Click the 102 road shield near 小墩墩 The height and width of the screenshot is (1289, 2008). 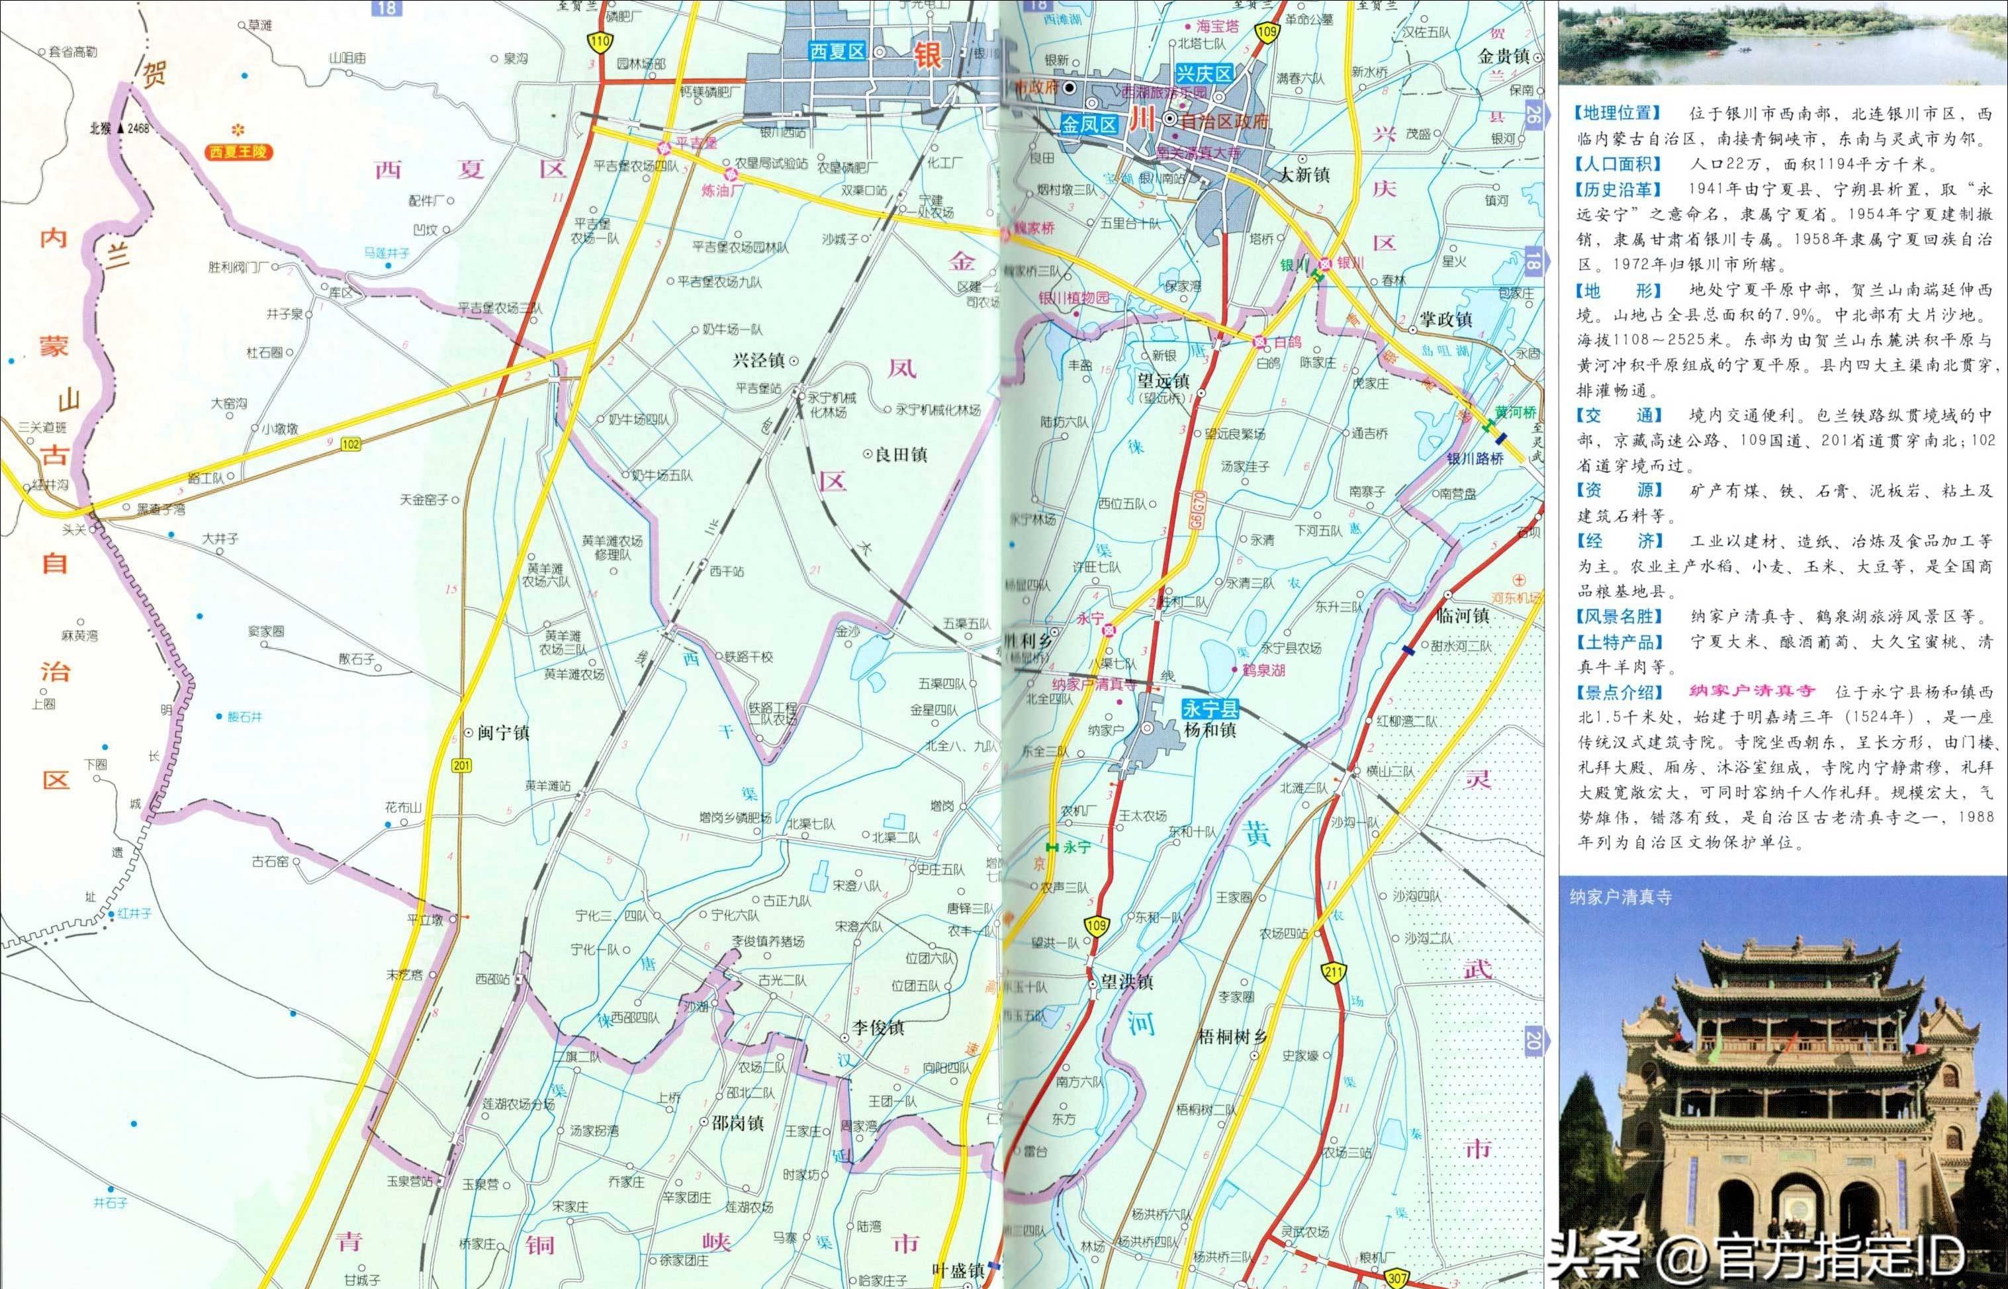pos(351,445)
